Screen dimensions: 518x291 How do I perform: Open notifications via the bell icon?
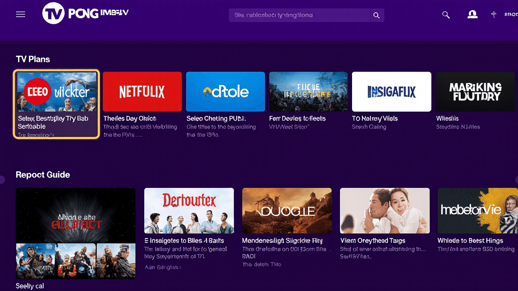472,15
